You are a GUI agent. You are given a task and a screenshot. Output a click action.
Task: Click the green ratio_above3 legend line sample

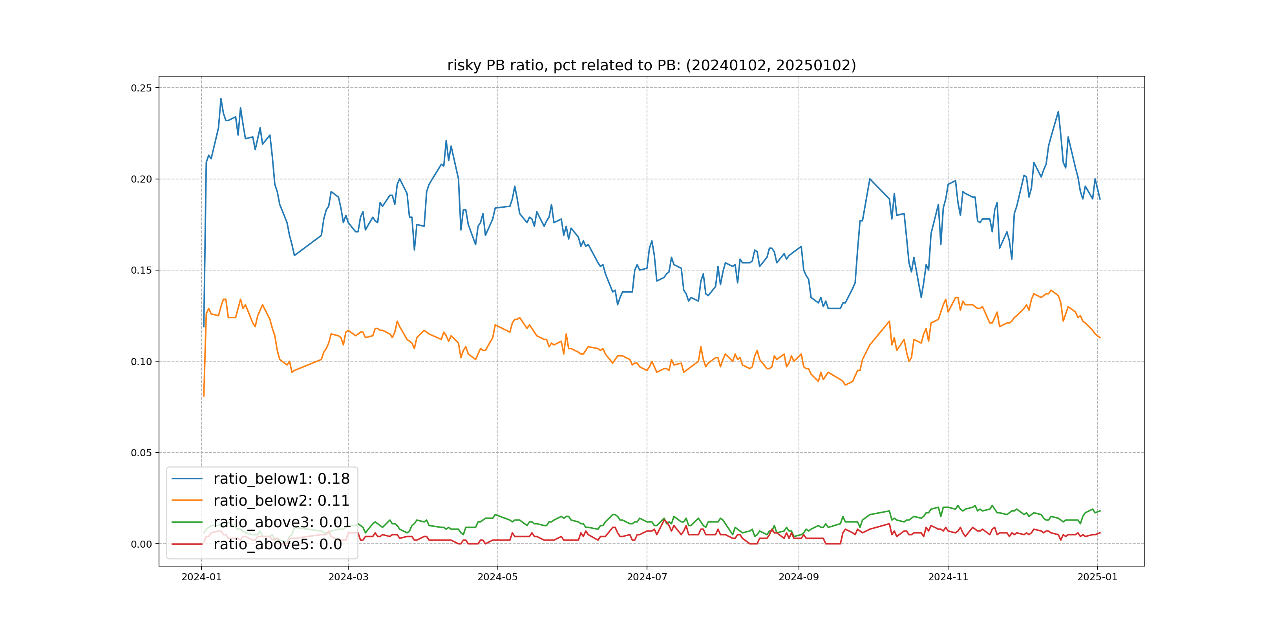(186, 522)
